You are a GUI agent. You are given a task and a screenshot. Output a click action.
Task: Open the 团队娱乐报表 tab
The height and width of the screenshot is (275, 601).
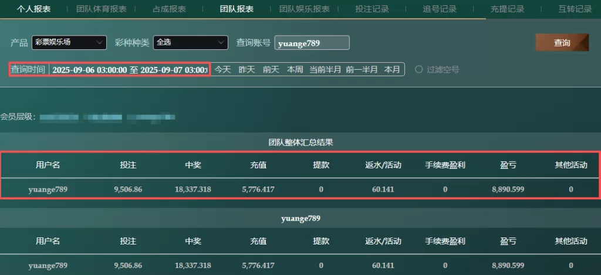coord(305,9)
